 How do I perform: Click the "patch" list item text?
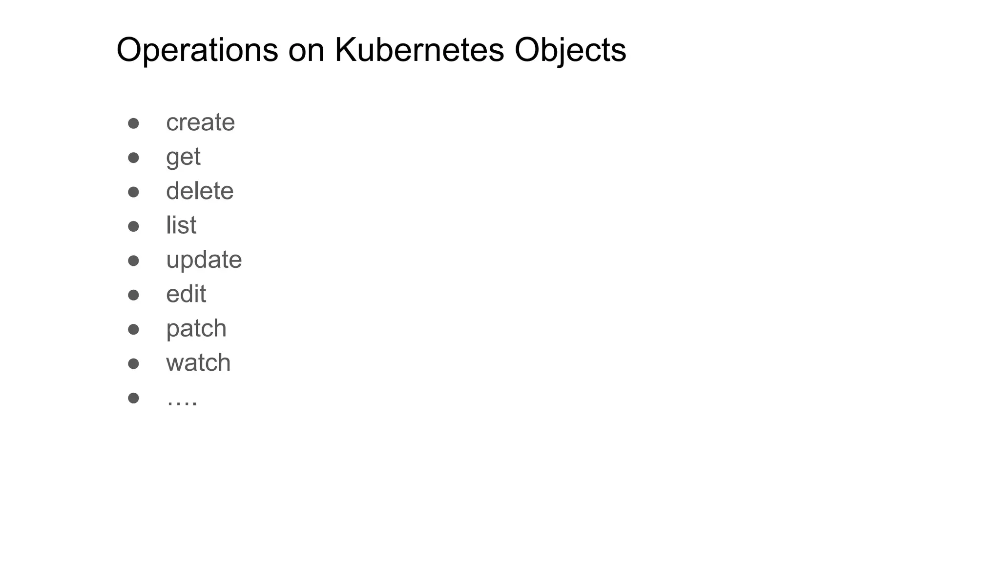[196, 329]
